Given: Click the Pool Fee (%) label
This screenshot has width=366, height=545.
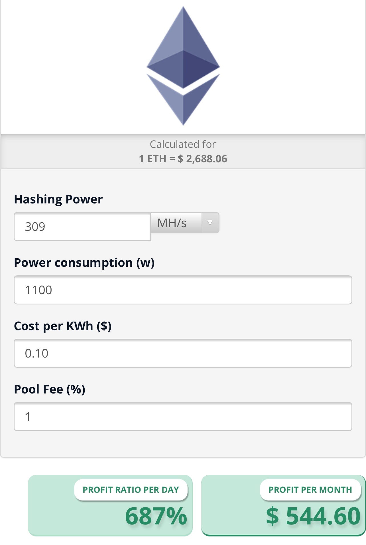Looking at the screenshot, I should pyautogui.click(x=50, y=389).
